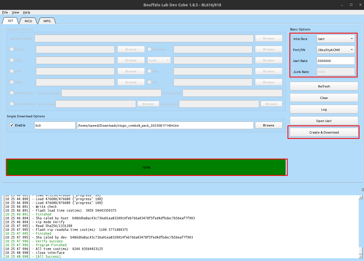This screenshot has height=261, width=364.
Task: Toggle the Enable checkbox for single download
Action: 12,125
